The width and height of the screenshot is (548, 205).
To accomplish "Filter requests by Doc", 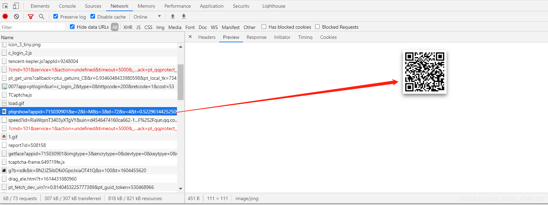I will click(203, 27).
